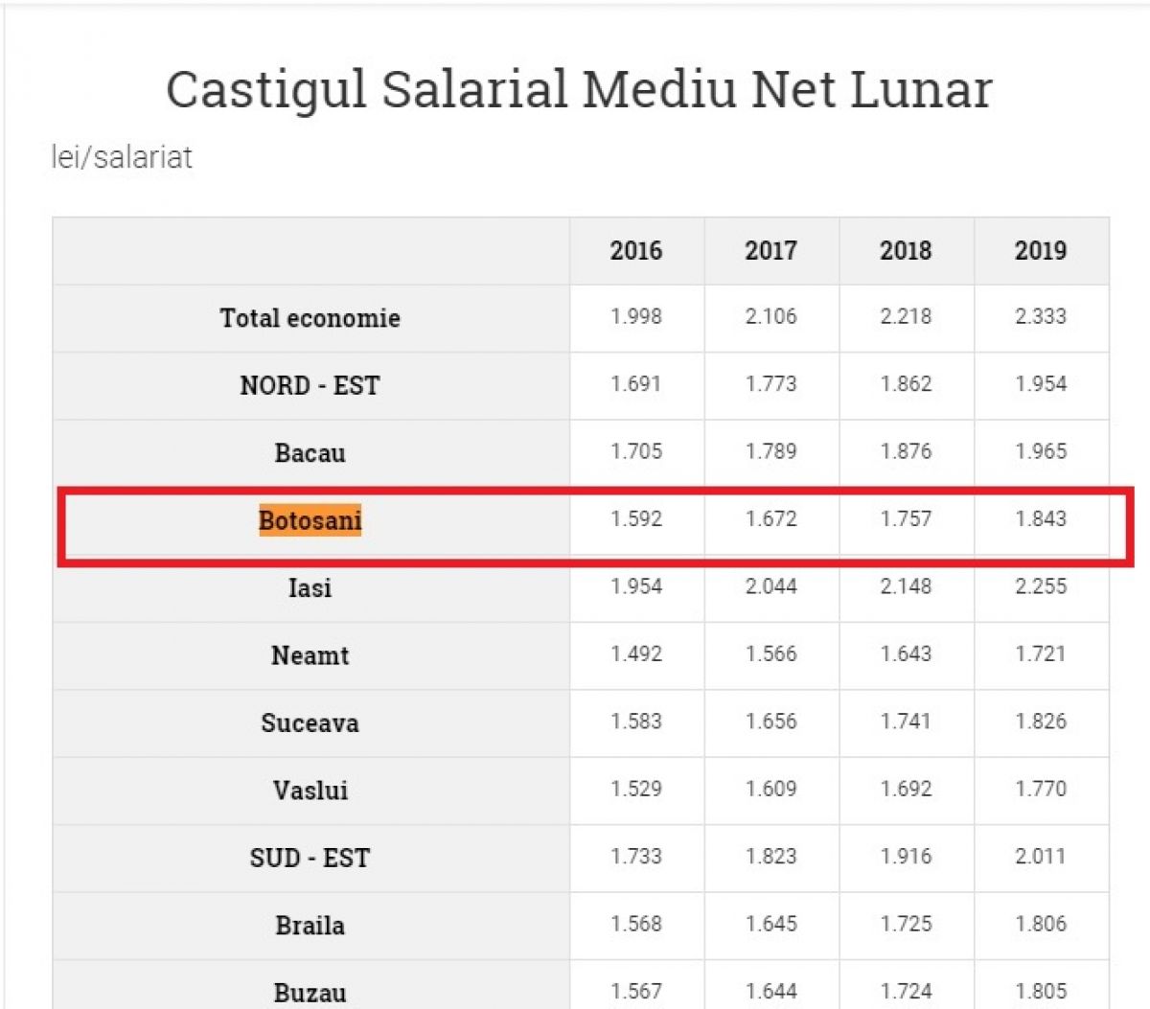Click the Castigul Salarial Mediu Net Lunar title
Screen dimensions: 1150x1009
(x=579, y=89)
